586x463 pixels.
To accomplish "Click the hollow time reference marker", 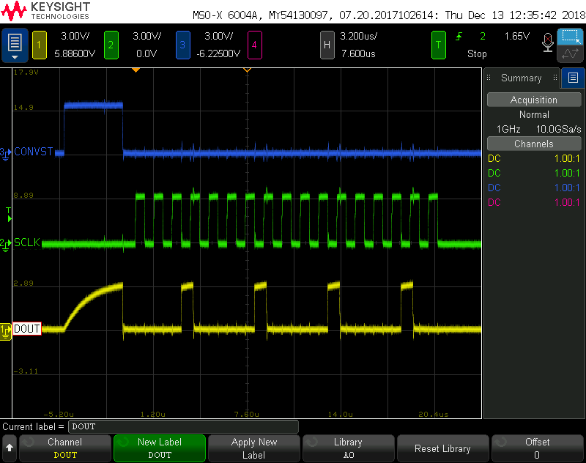I will [x=247, y=70].
